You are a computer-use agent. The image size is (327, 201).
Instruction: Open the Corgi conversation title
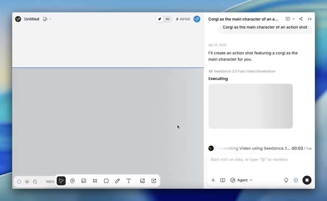click(243, 19)
